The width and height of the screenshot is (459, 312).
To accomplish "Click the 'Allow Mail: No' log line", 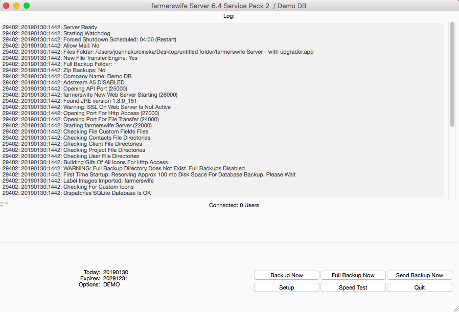I will pyautogui.click(x=51, y=46).
